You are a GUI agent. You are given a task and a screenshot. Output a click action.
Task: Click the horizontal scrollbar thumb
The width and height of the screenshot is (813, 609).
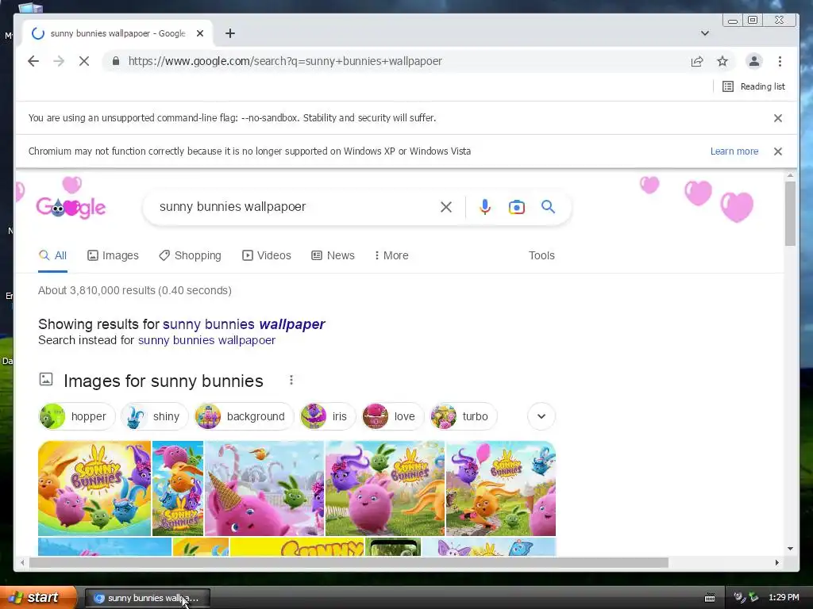[x=349, y=562]
